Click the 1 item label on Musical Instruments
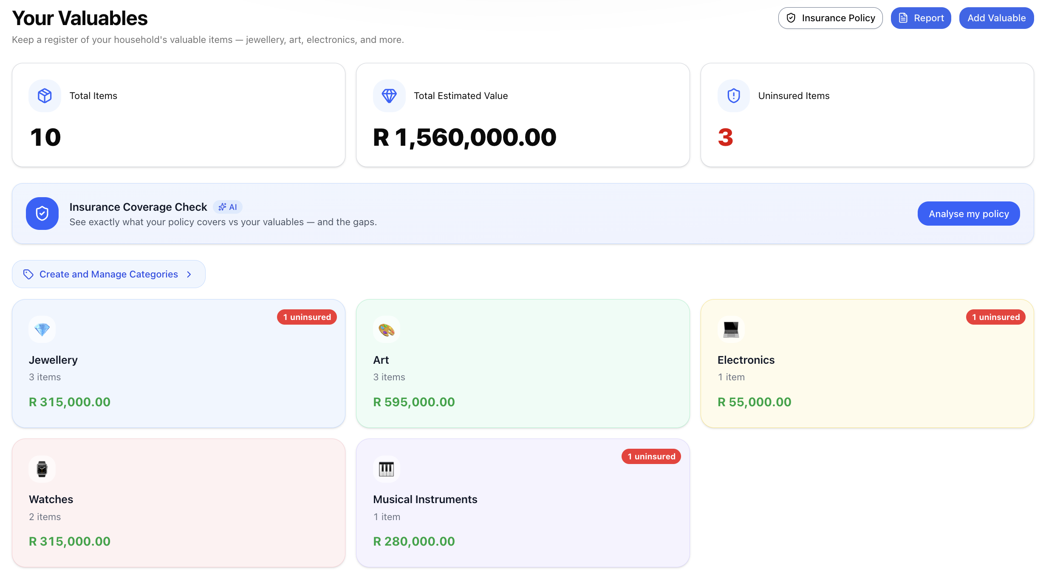The width and height of the screenshot is (1046, 583). (x=387, y=517)
